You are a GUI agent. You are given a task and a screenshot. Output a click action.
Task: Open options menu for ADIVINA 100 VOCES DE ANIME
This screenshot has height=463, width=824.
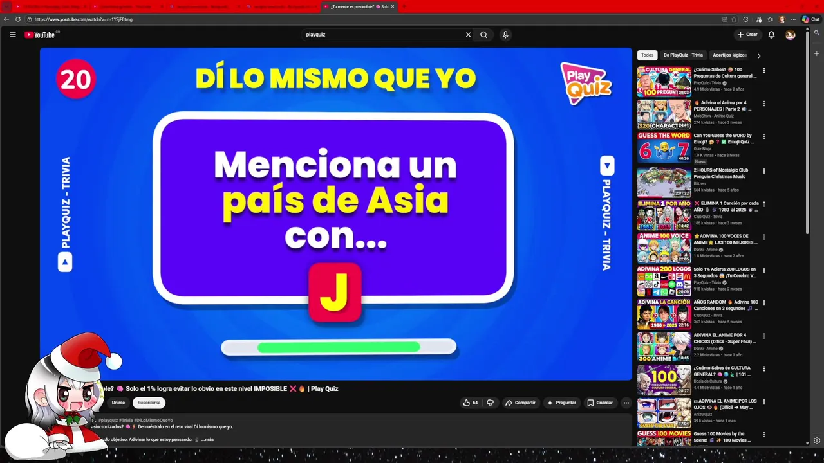(764, 237)
